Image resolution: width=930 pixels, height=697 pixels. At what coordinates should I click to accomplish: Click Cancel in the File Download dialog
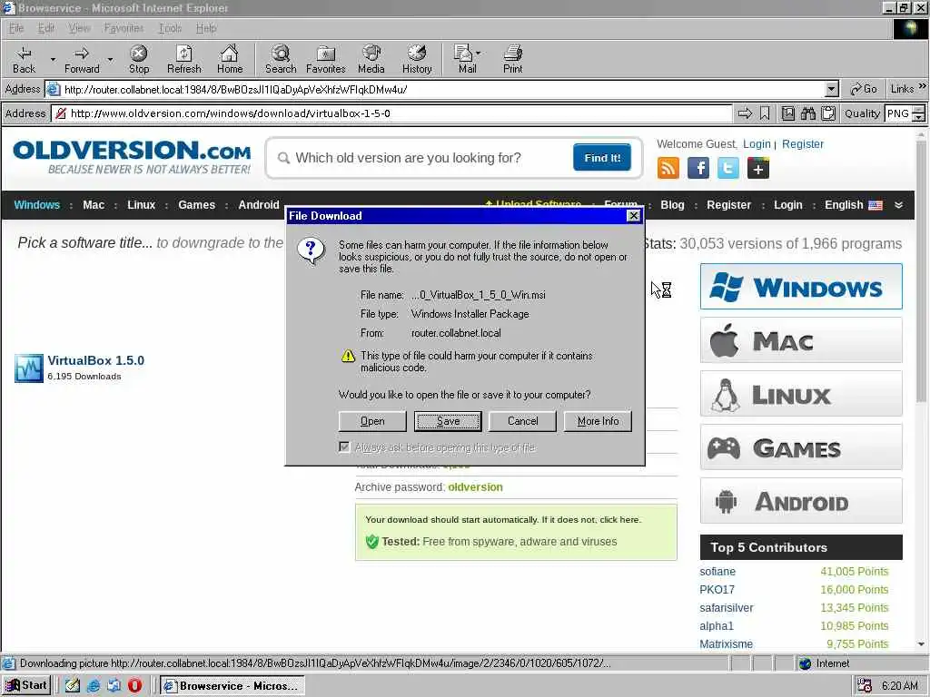522,421
